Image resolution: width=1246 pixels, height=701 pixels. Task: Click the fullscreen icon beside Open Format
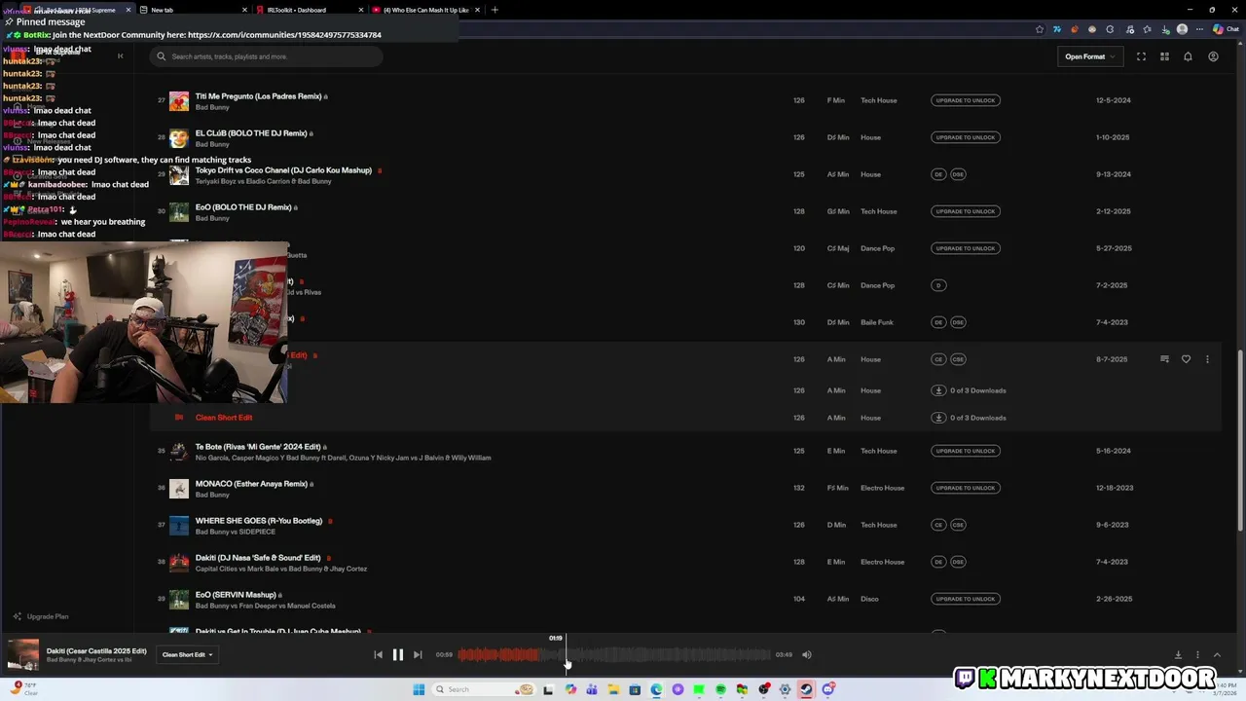point(1141,56)
